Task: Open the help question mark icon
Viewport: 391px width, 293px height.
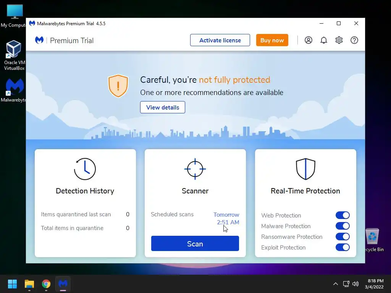Action: click(354, 40)
